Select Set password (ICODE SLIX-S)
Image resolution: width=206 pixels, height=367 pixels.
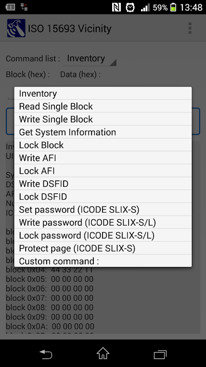pos(103,209)
